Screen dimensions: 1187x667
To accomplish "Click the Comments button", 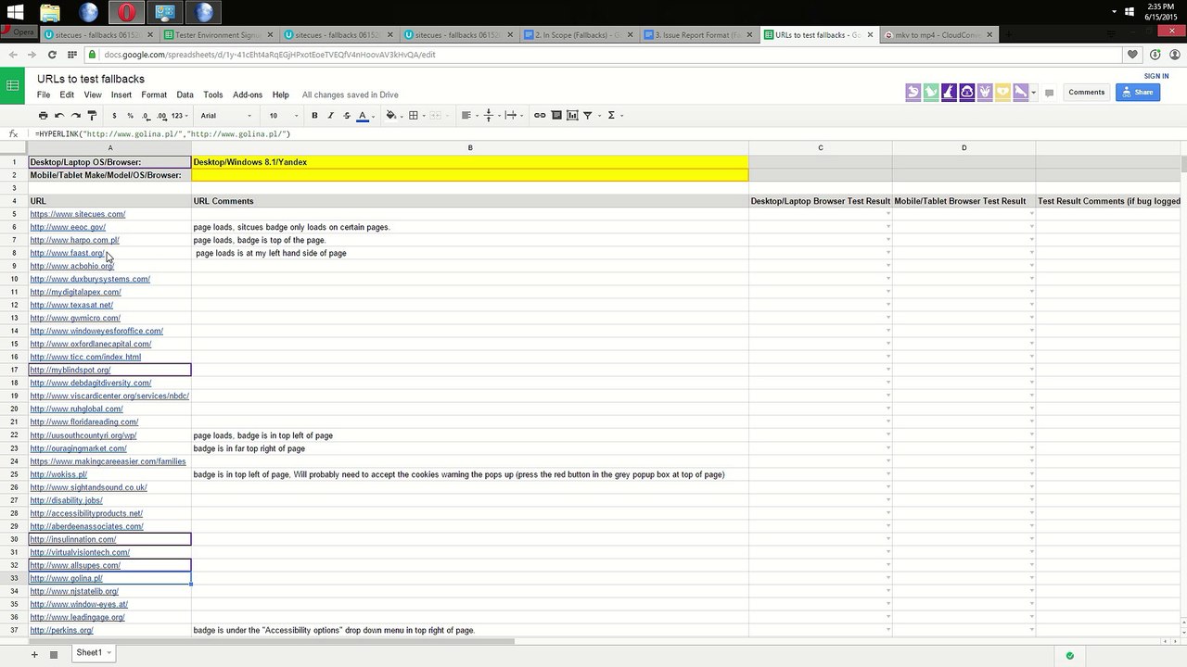I will point(1086,93).
